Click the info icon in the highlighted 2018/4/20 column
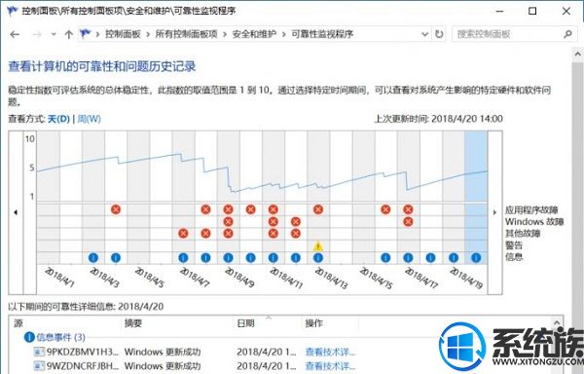Viewport: 584px width, 374px height. tap(476, 257)
